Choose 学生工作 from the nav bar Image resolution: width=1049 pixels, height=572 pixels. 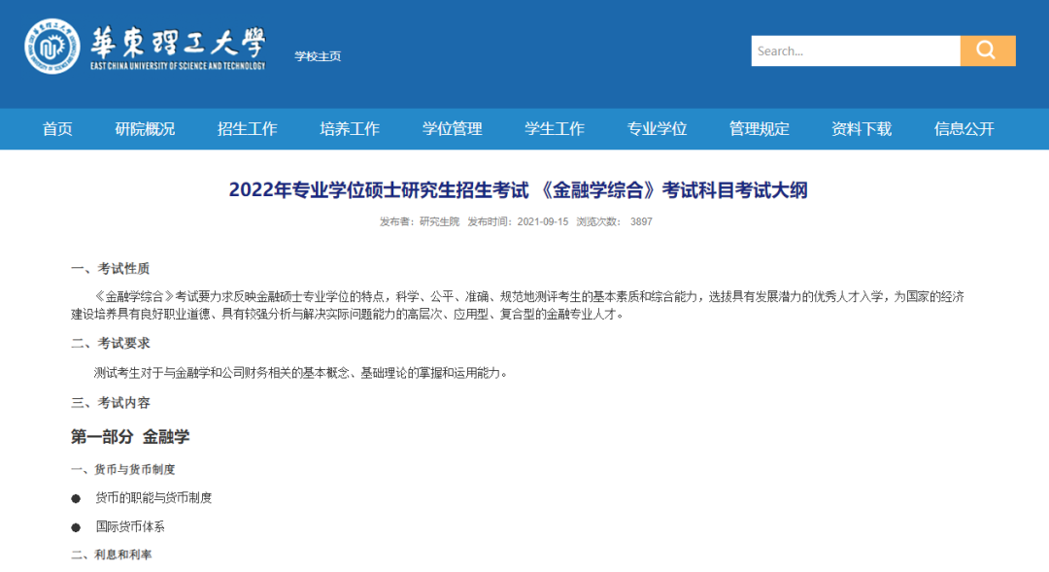(555, 129)
